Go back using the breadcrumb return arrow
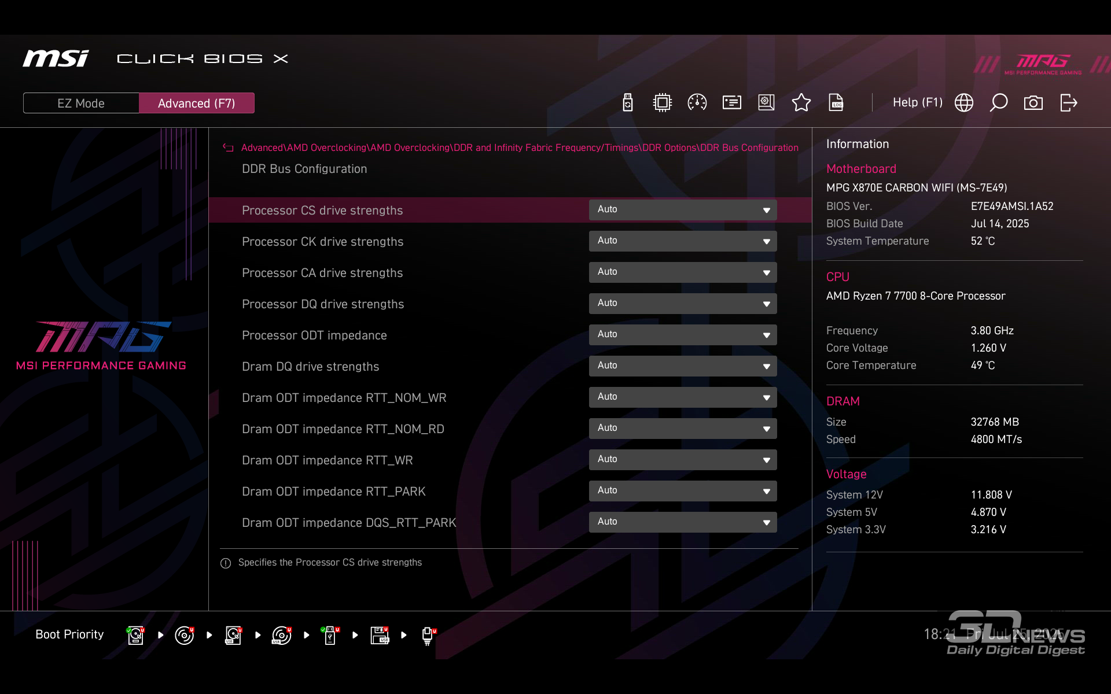 pos(228,148)
